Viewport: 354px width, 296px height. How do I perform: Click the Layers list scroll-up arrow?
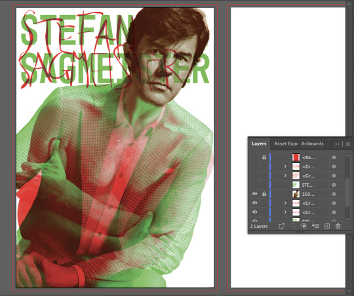pos(347,155)
